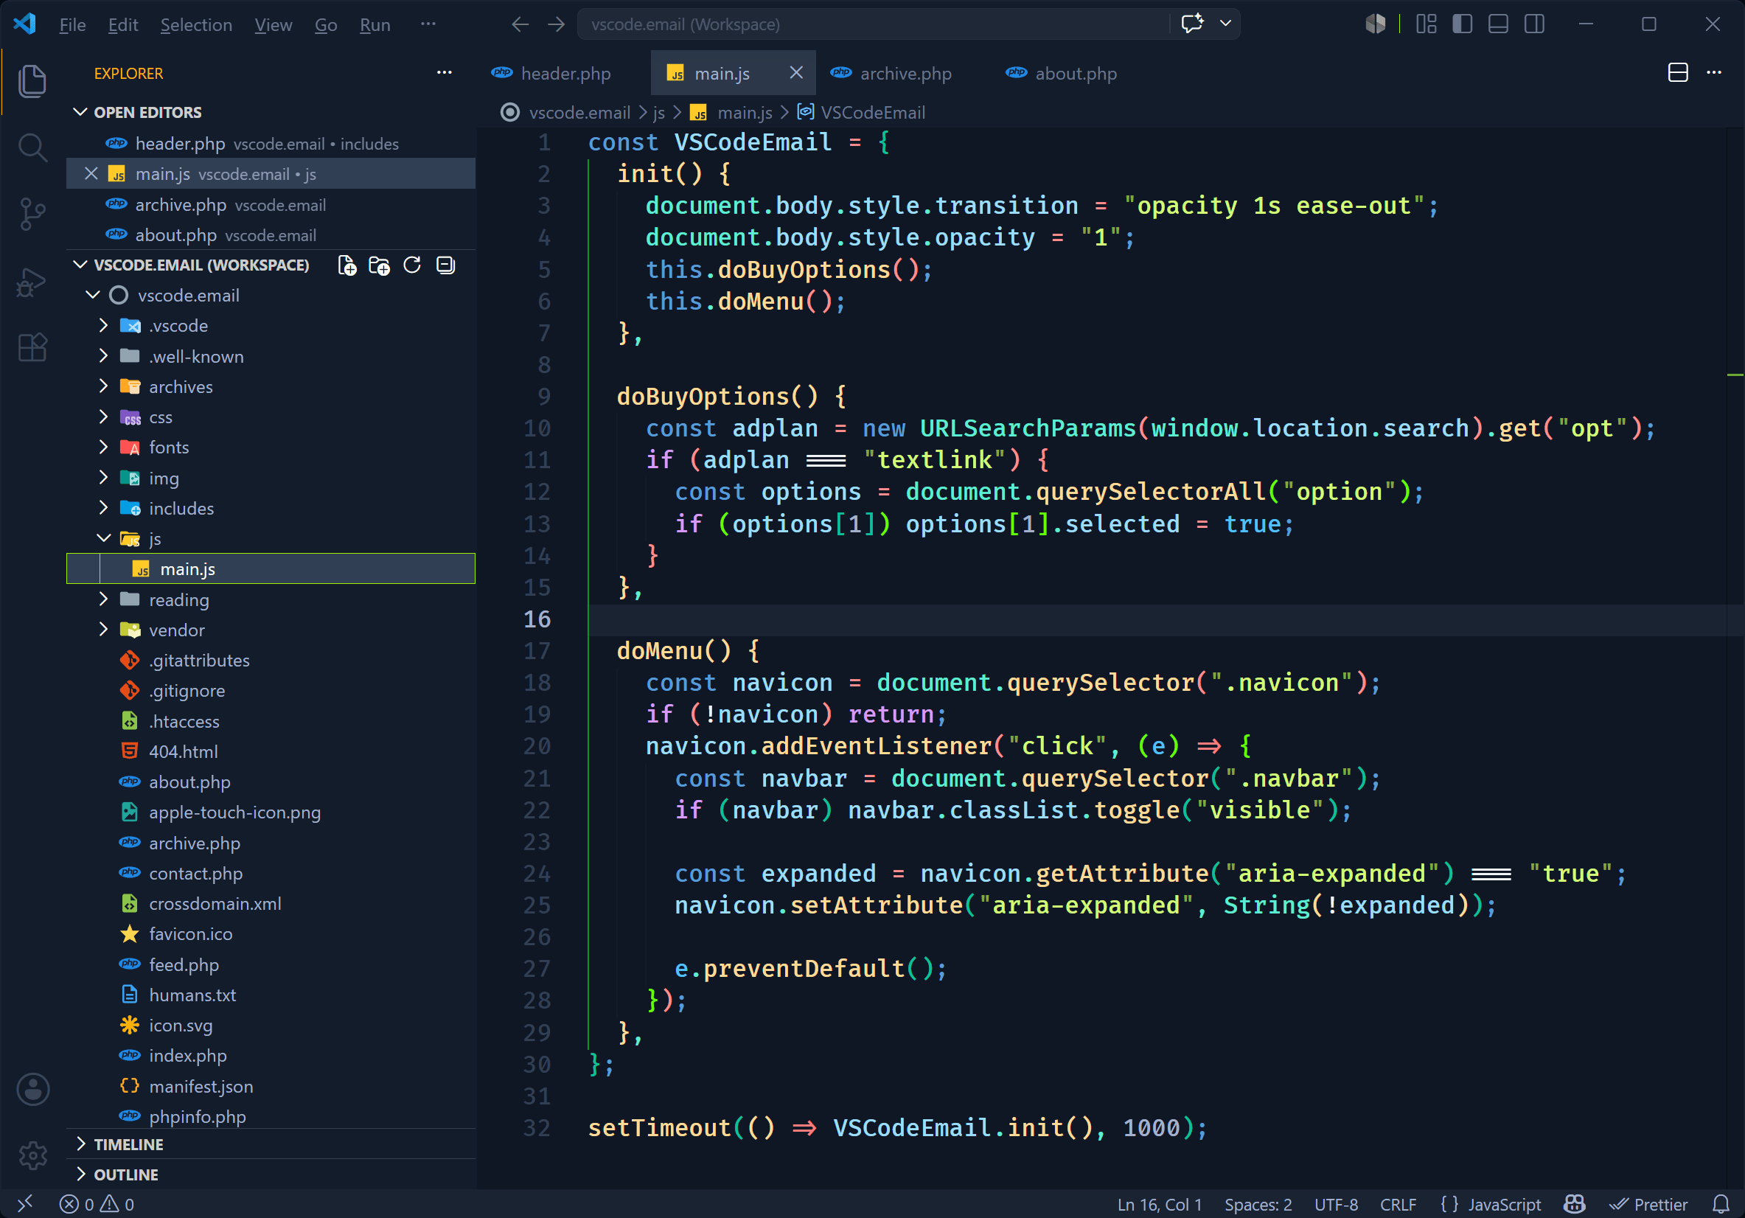Open the notifications bell in status bar
The height and width of the screenshot is (1218, 1745).
click(x=1721, y=1204)
